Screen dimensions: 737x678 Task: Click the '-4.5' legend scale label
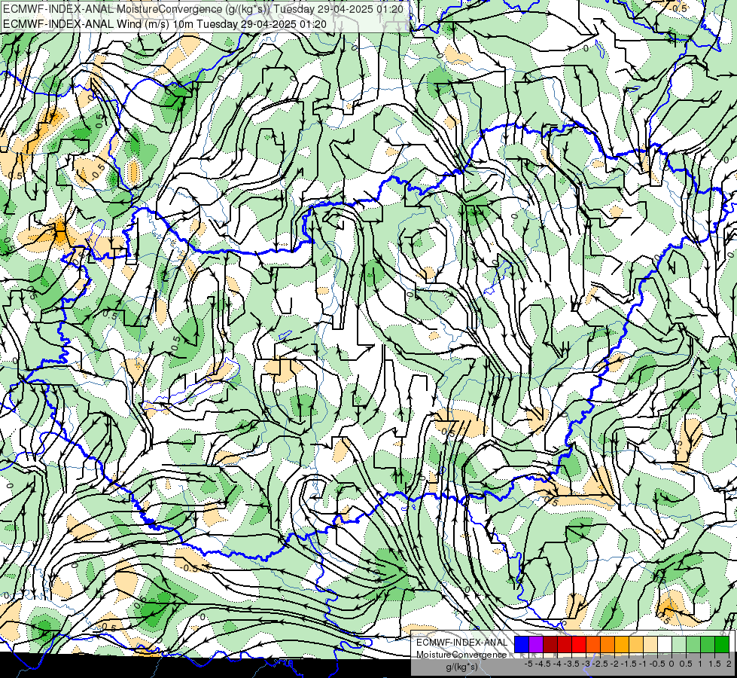coord(543,664)
